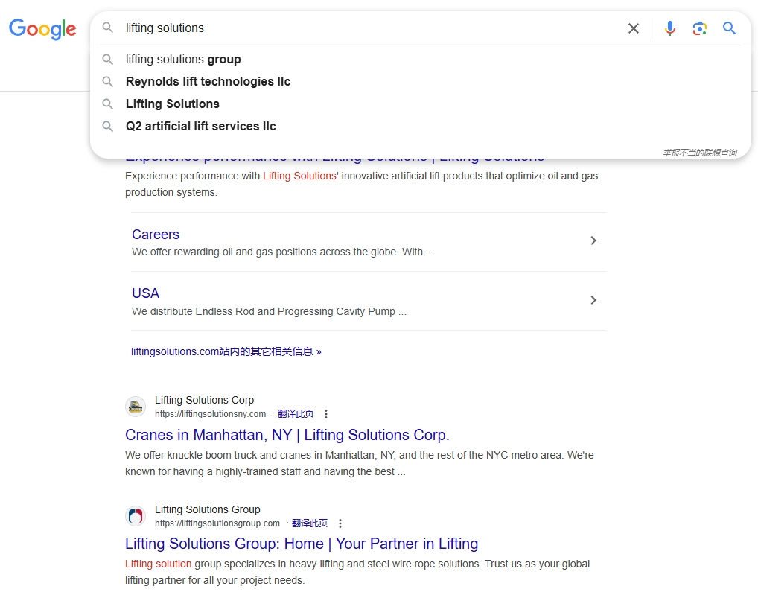Clear the search box text
This screenshot has width=758, height=592.
(x=633, y=28)
